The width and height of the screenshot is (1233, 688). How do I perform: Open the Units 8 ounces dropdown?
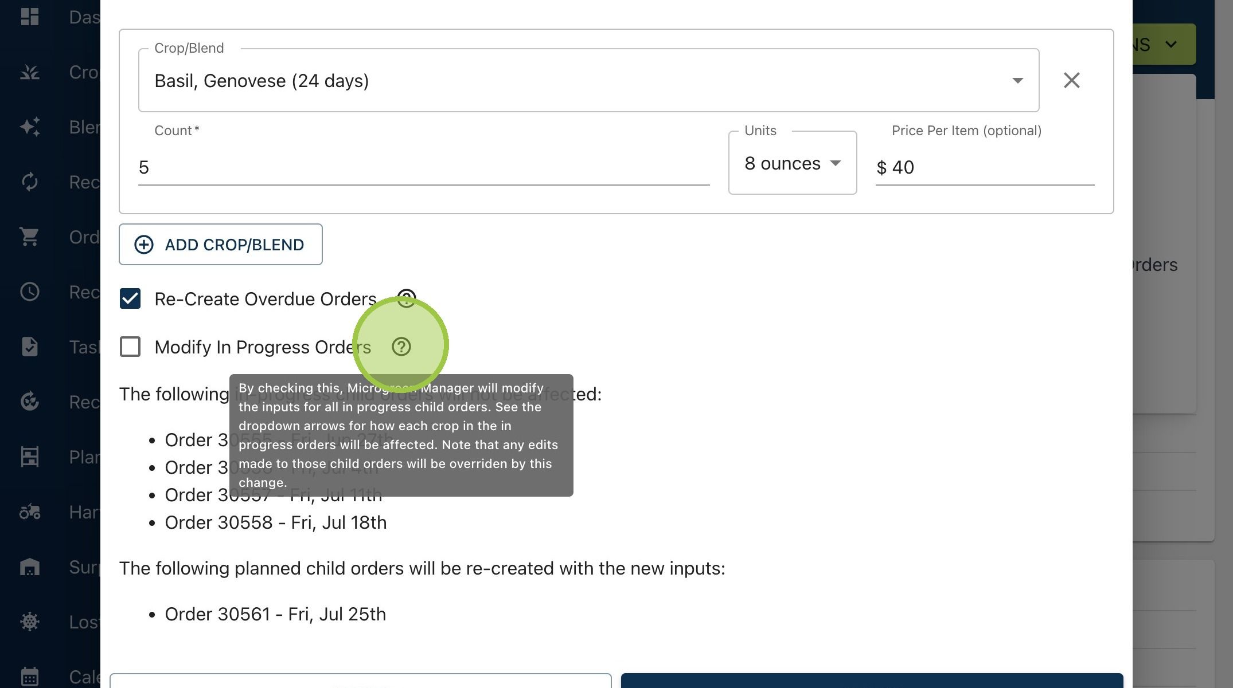coord(793,163)
